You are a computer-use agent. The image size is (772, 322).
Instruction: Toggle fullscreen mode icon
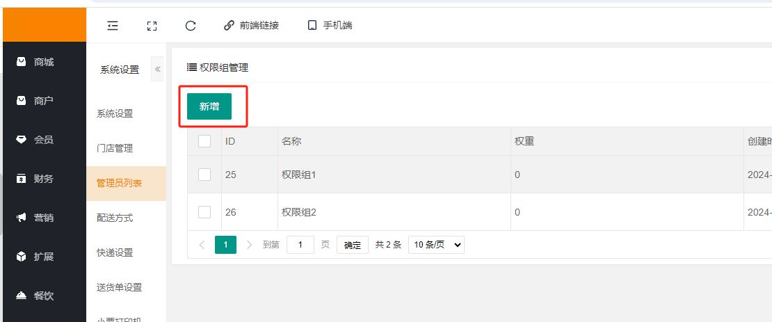pos(152,26)
